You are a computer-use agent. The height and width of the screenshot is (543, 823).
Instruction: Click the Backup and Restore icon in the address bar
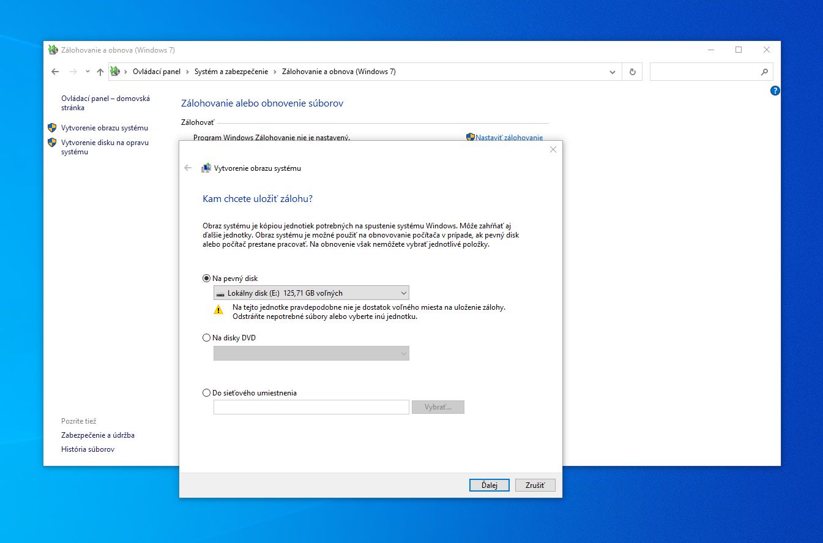[115, 72]
